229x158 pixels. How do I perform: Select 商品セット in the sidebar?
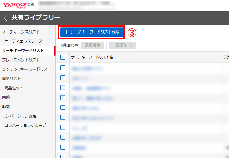[x=14, y=88]
